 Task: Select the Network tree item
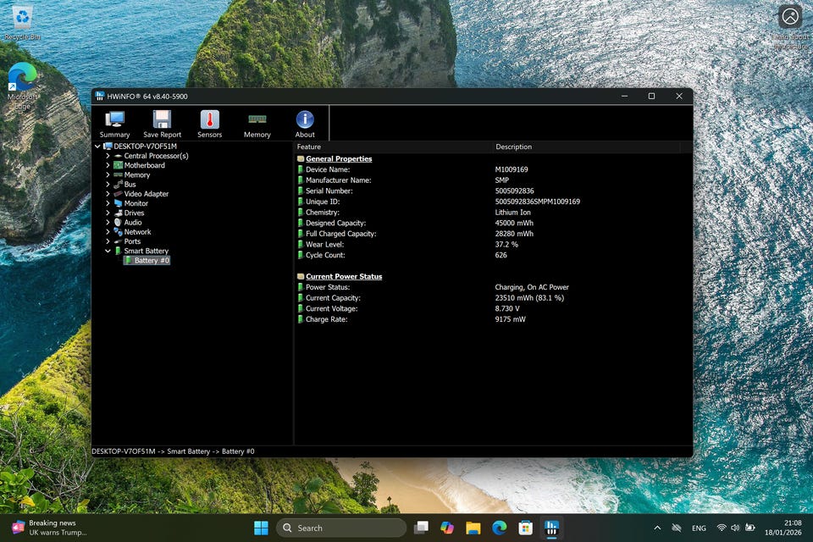click(137, 232)
